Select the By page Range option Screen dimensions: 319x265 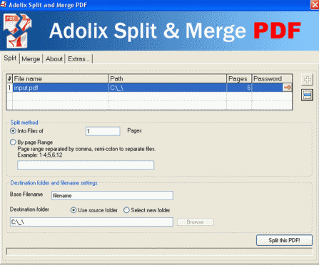coord(13,142)
